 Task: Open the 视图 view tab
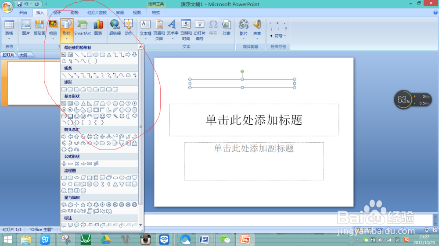tap(137, 13)
